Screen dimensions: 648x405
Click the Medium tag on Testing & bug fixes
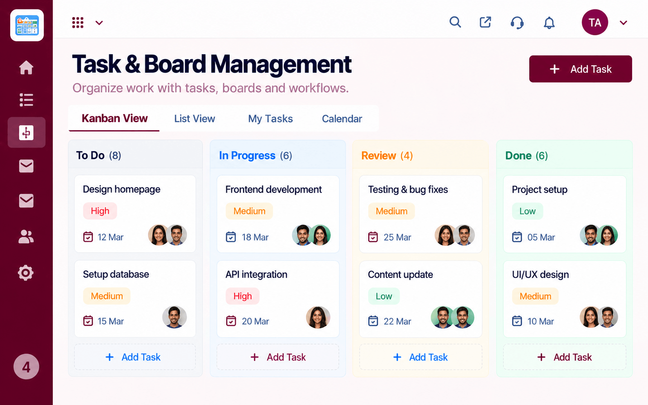(x=391, y=211)
